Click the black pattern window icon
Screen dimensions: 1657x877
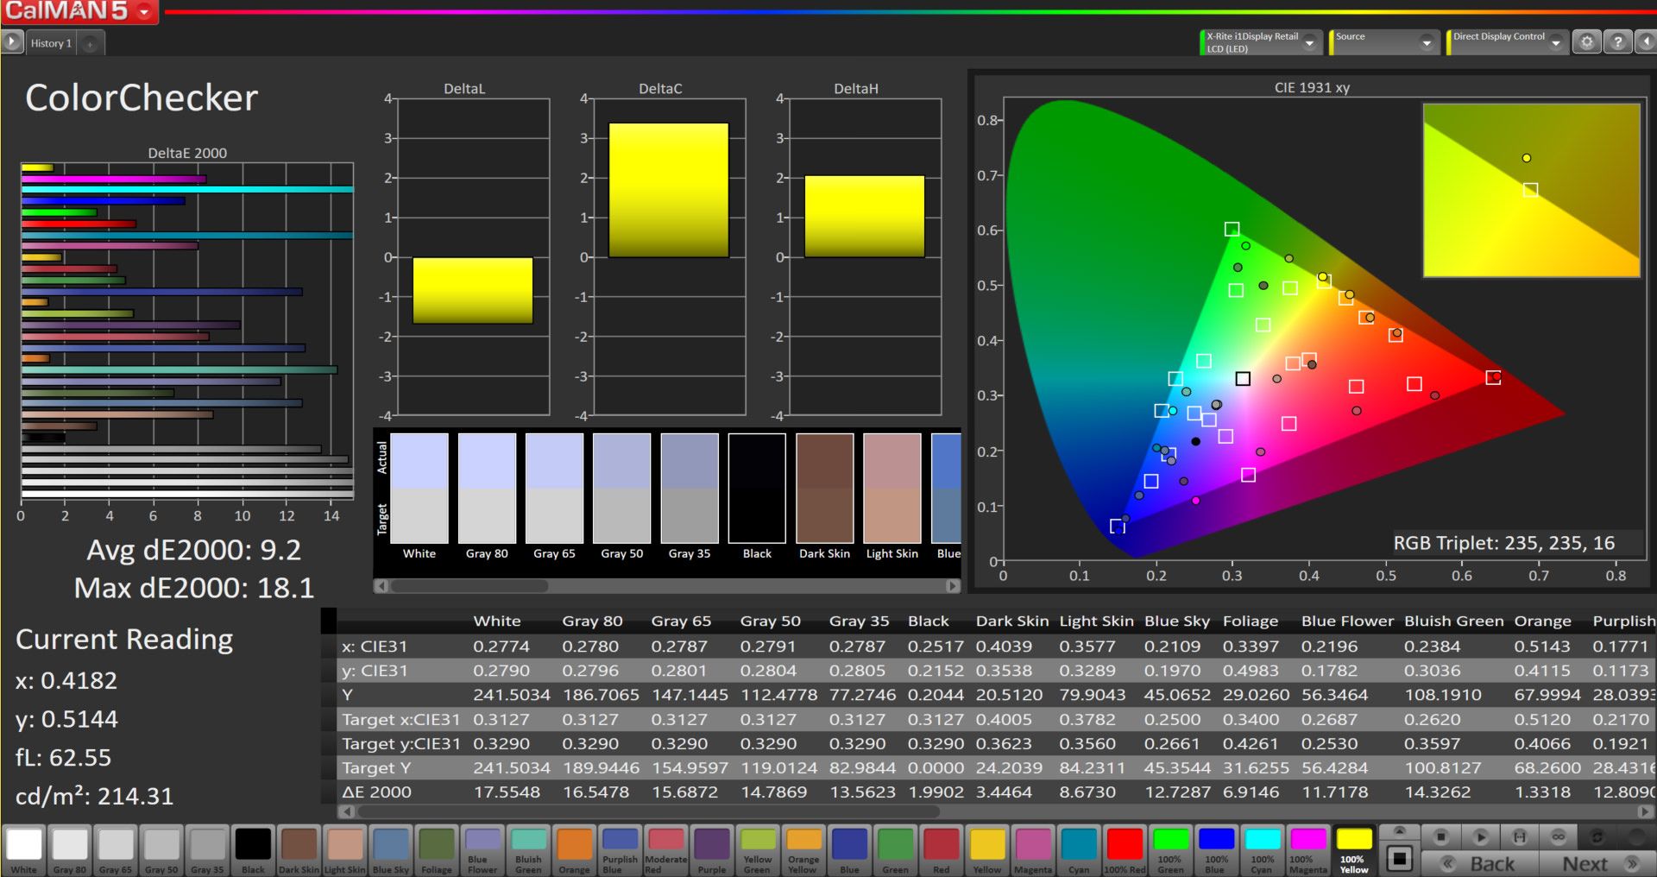(1400, 858)
